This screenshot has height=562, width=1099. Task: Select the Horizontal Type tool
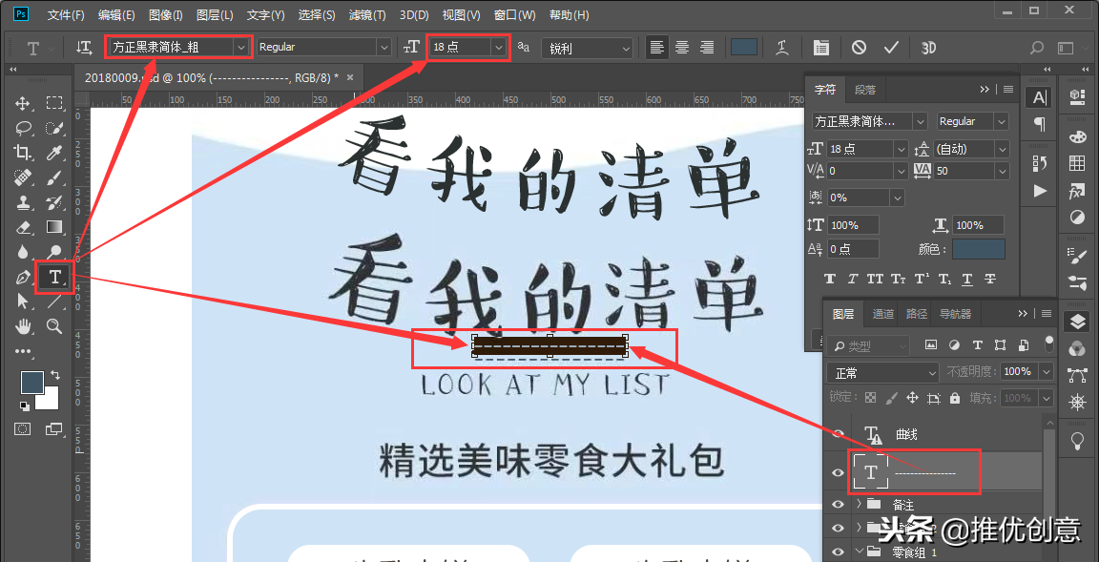[54, 277]
